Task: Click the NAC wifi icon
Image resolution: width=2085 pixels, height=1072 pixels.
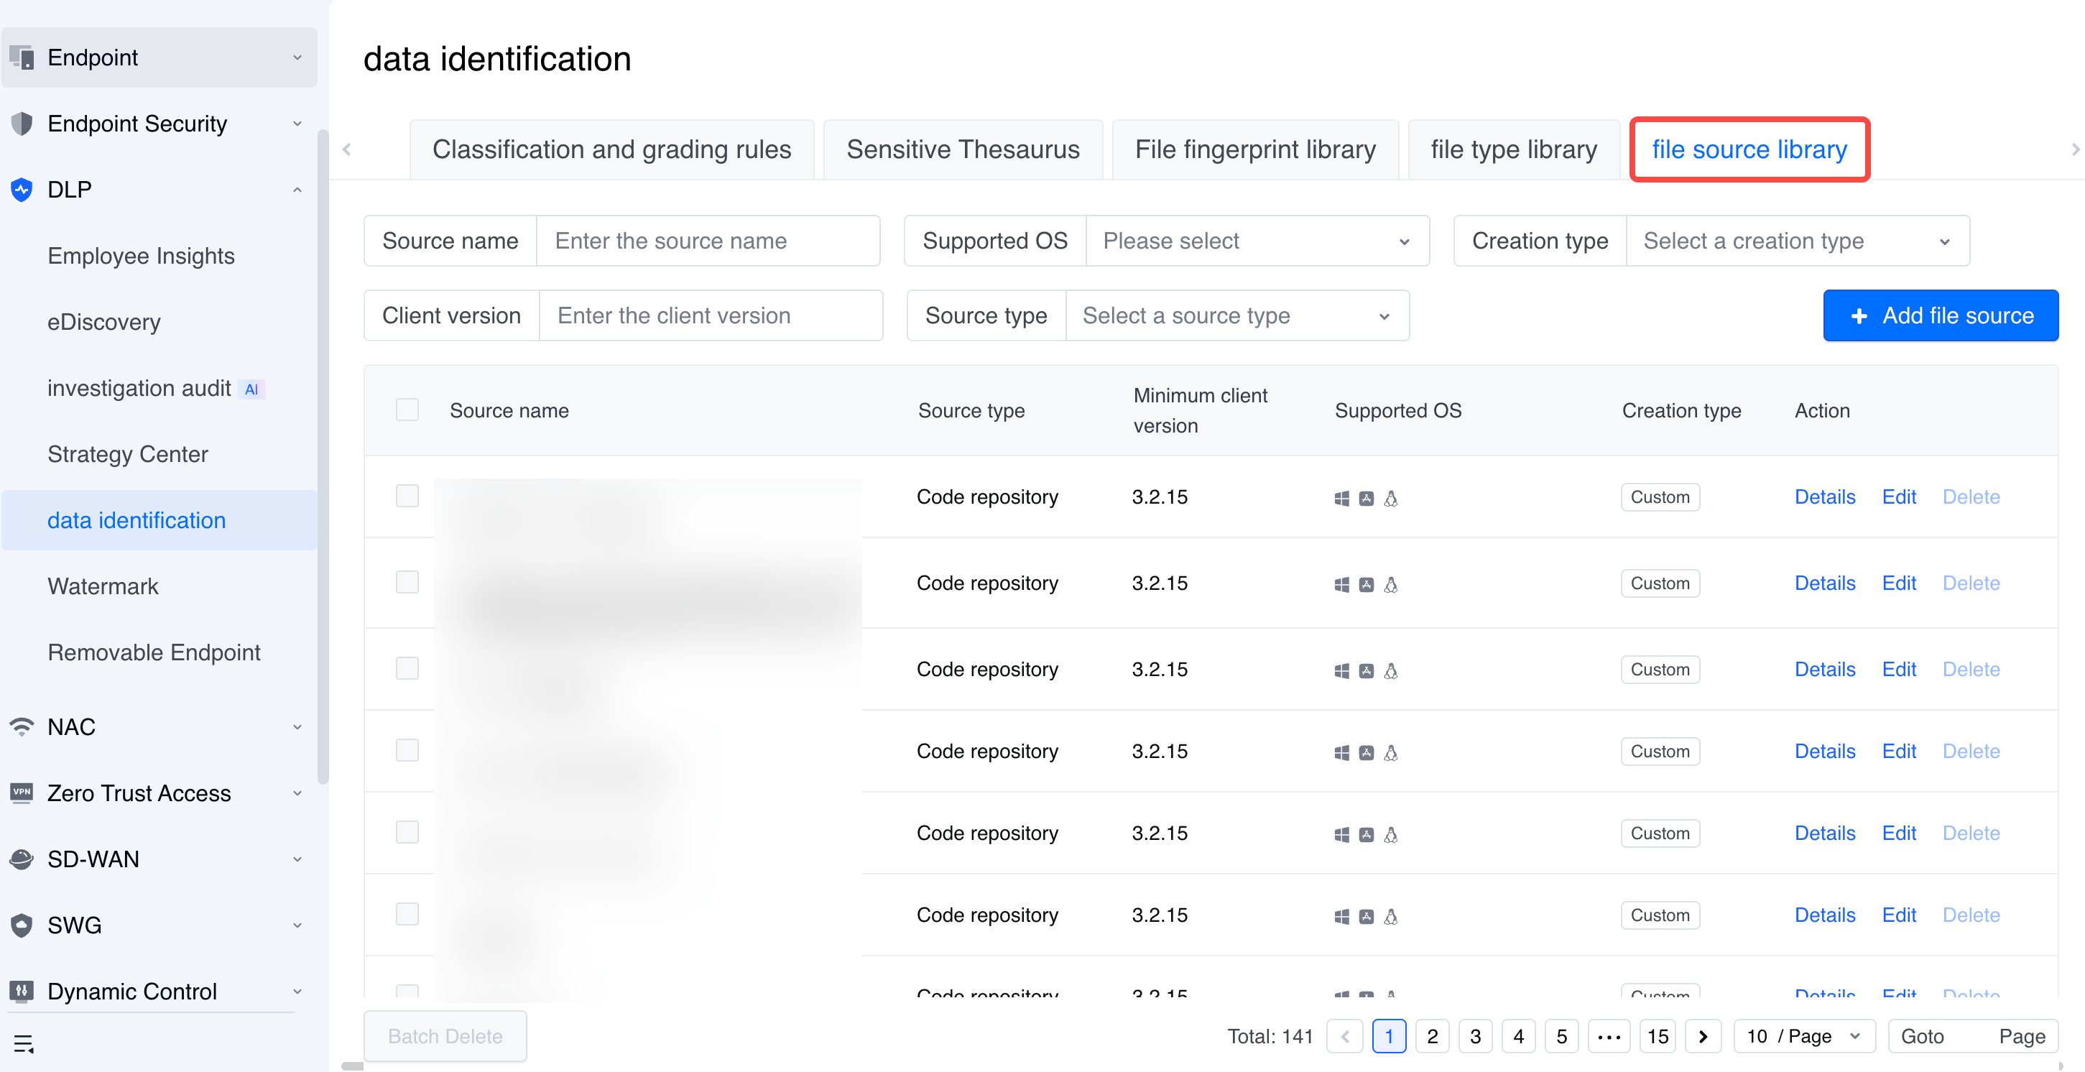Action: [22, 726]
